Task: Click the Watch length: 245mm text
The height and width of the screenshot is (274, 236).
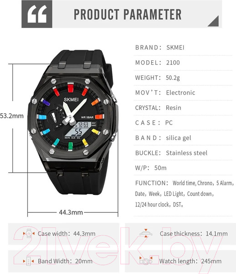Action: pyautogui.click(x=190, y=261)
